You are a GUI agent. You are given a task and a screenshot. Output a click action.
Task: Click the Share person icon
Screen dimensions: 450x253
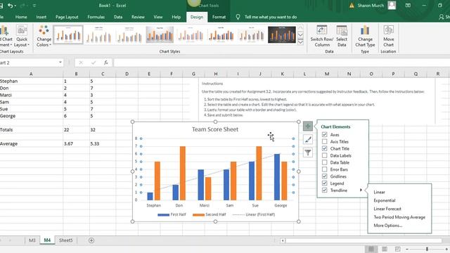(x=442, y=17)
